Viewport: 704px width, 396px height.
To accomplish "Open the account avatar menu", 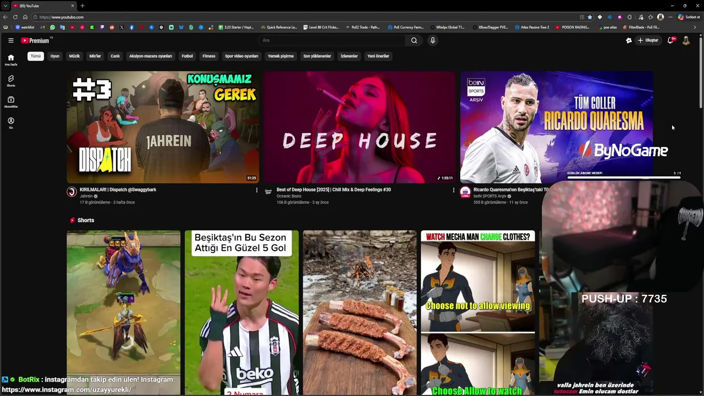I will point(686,40).
